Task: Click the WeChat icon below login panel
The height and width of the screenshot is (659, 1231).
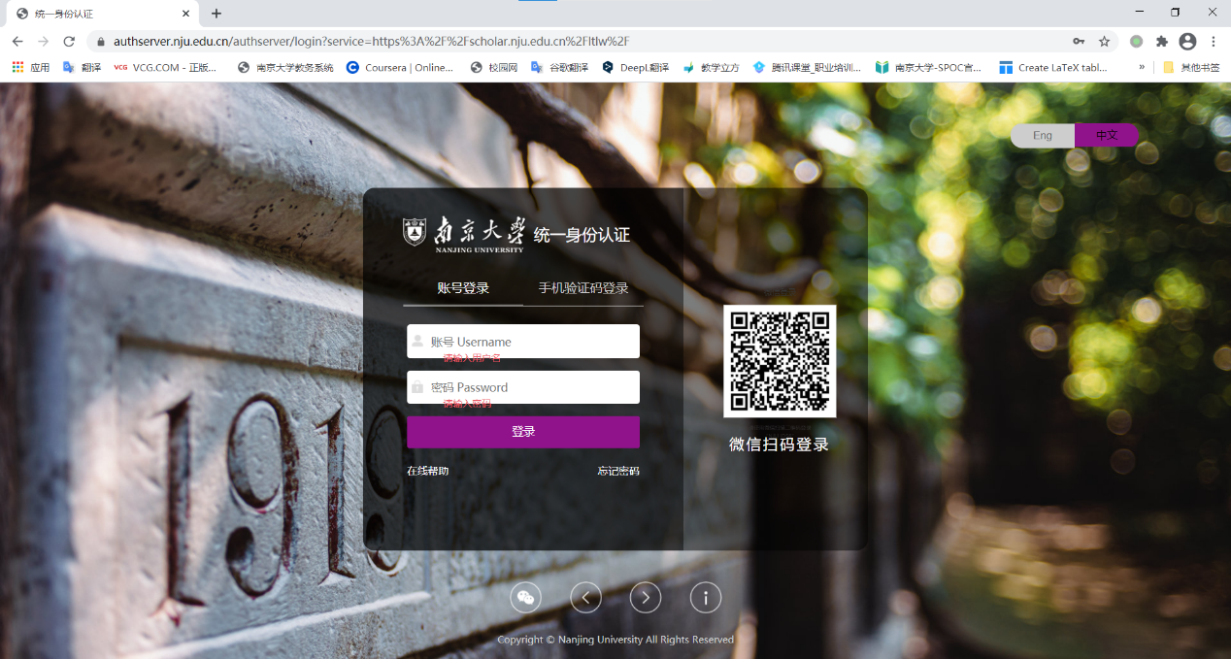Action: point(525,598)
